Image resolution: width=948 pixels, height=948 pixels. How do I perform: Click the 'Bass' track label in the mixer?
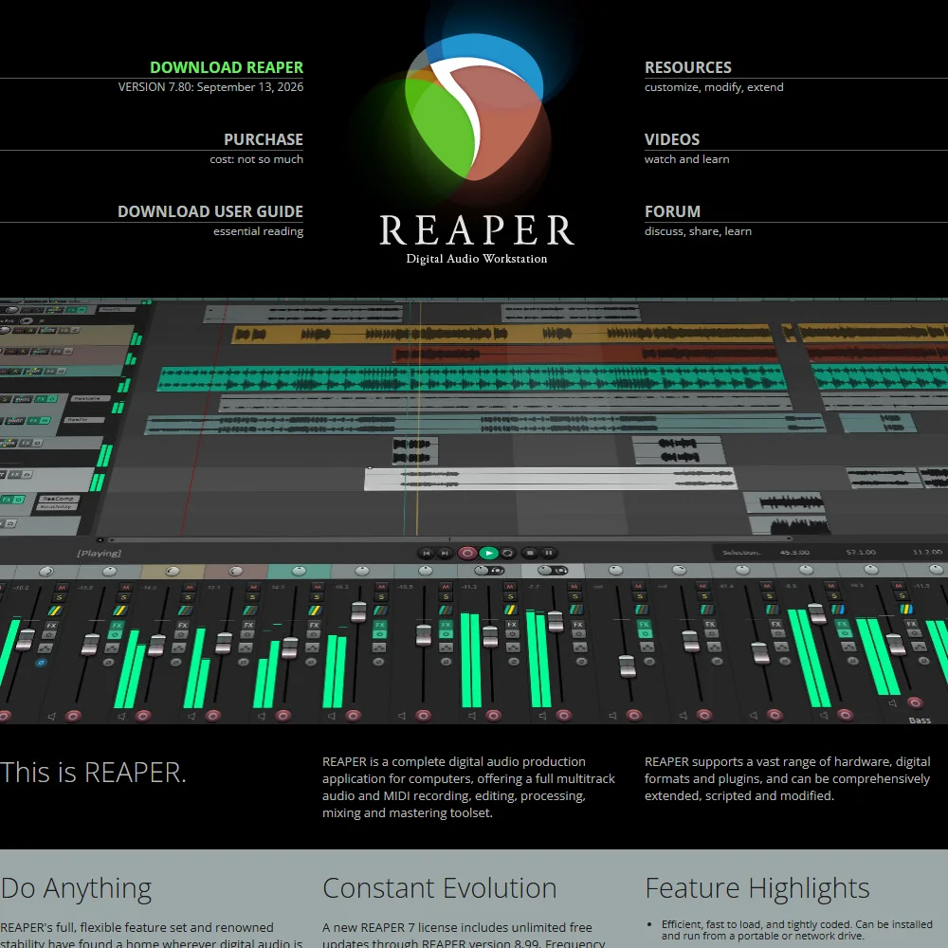[x=920, y=720]
